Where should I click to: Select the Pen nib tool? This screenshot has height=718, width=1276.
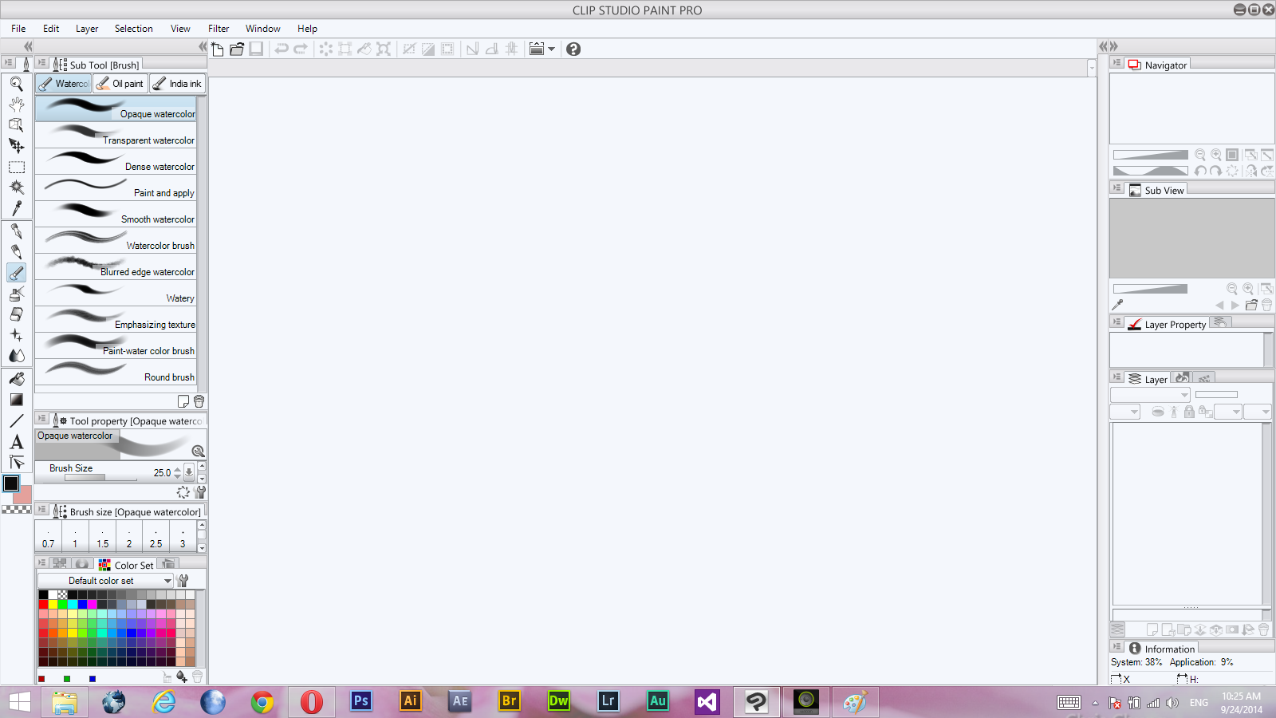(x=16, y=231)
